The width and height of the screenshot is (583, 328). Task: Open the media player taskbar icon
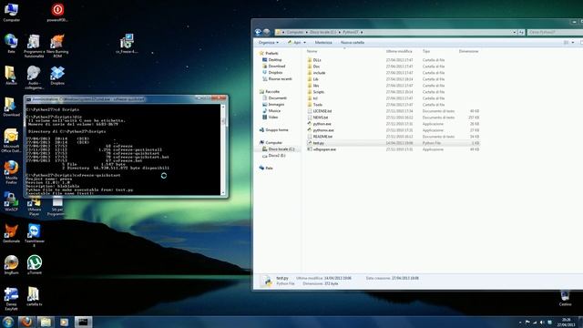click(x=64, y=322)
